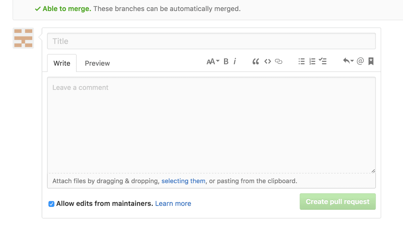This screenshot has width=403, height=229.
Task: Uncheck Allow edits from maintainers
Action: click(x=51, y=204)
